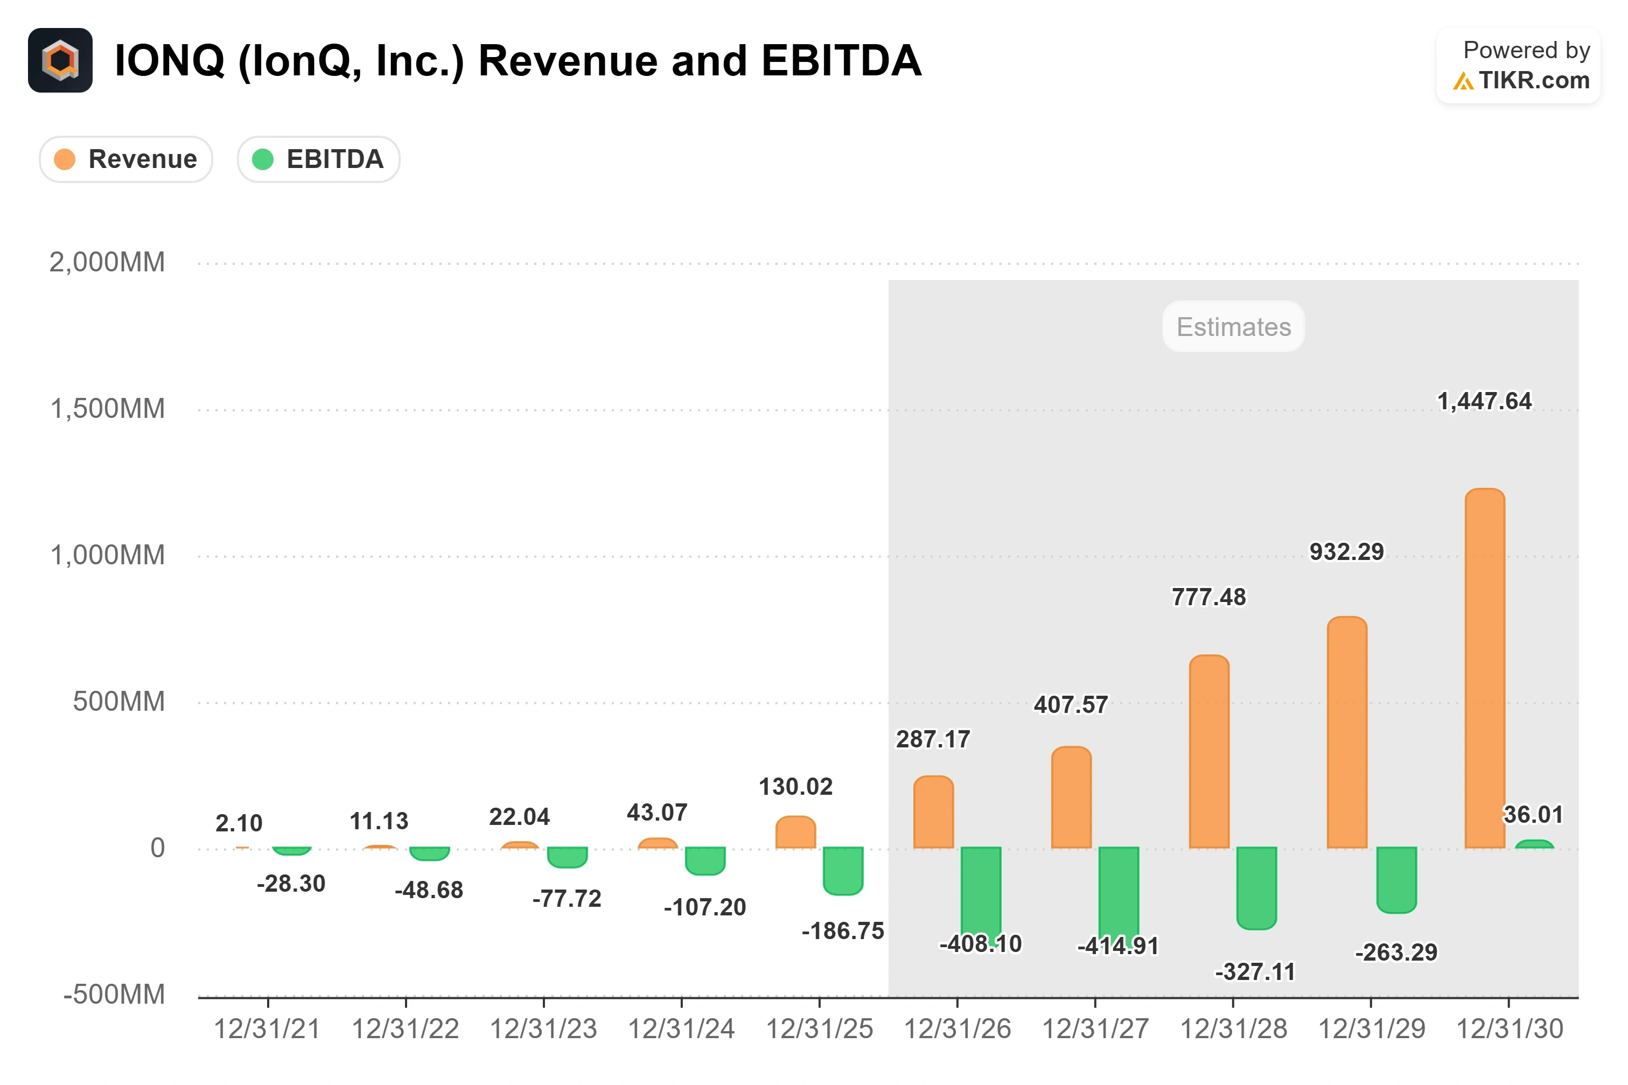Click the 12/31/28 x-axis date label

point(1233,1030)
